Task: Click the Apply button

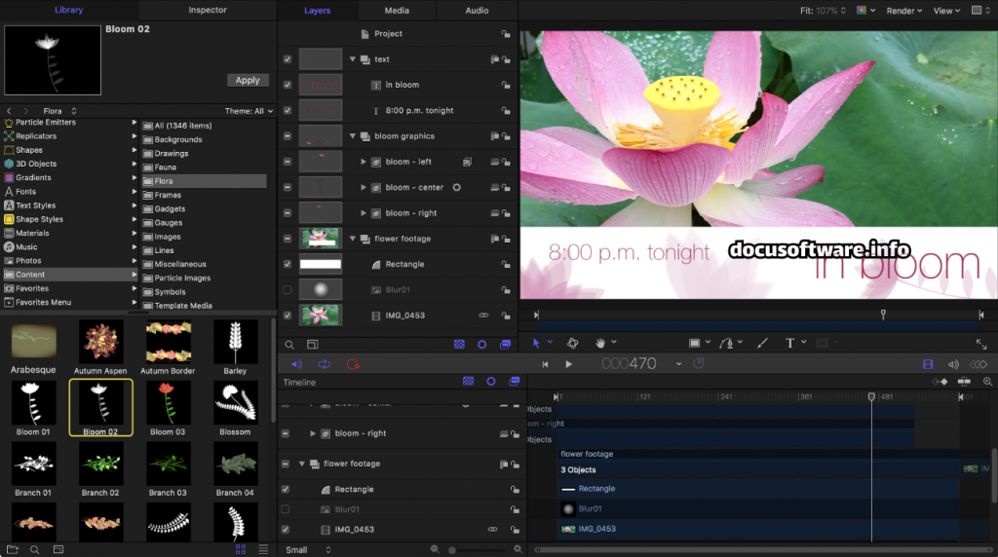Action: tap(248, 80)
